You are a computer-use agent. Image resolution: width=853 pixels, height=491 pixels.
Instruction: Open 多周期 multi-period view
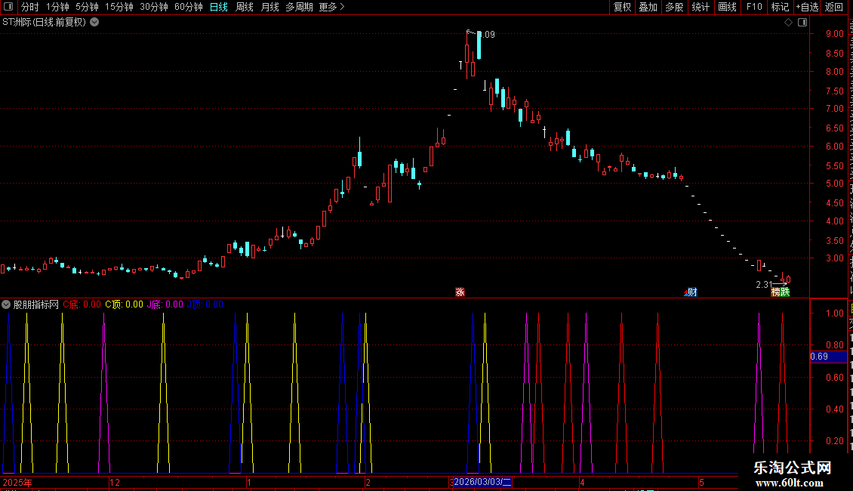pos(299,7)
